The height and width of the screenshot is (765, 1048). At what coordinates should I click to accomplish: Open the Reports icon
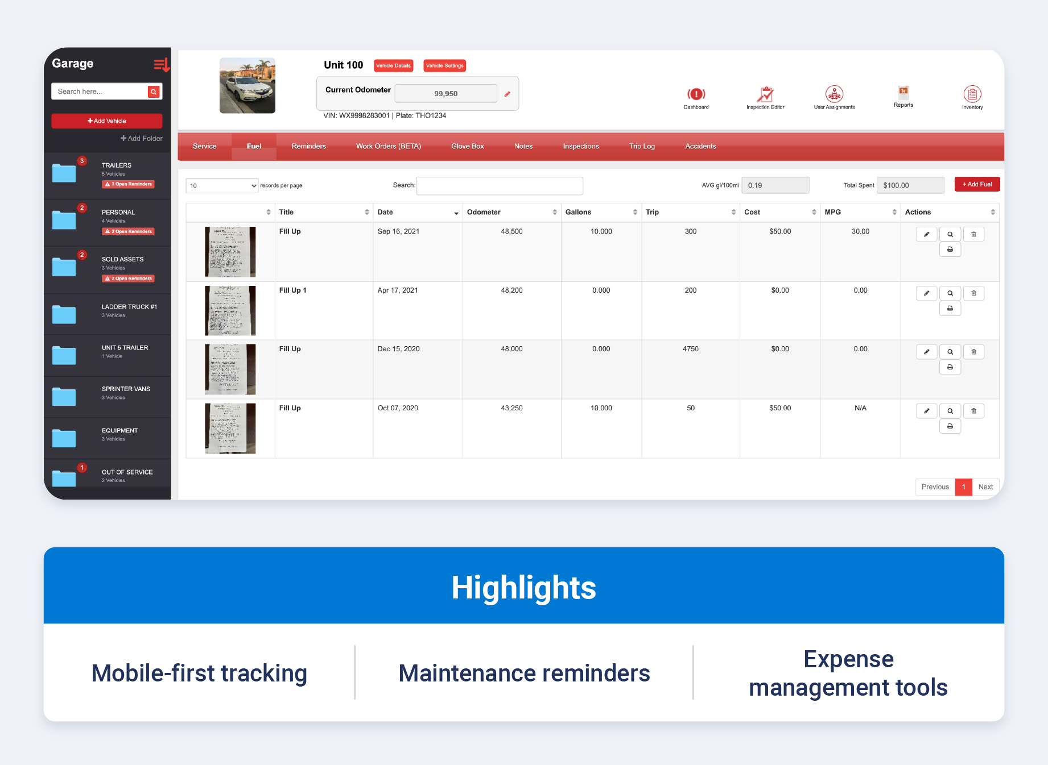coord(903,94)
